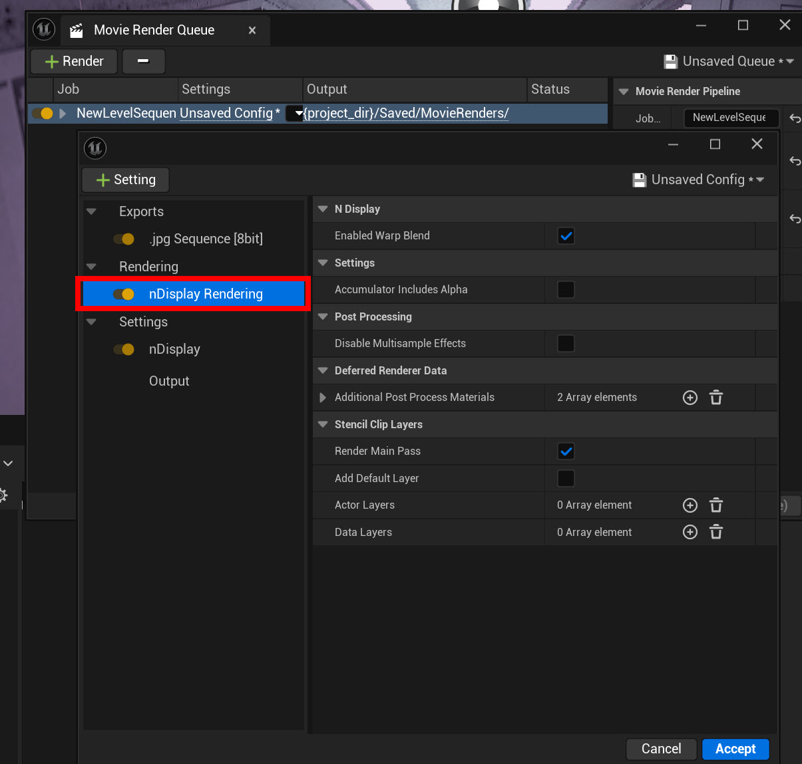Collapse the Settings property section
The width and height of the screenshot is (802, 764).
(x=323, y=263)
